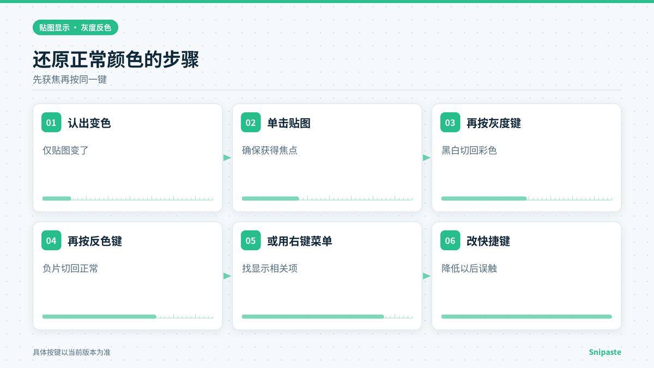This screenshot has width=654, height=368.
Task: Select the card title 改快捷键
Action: coord(488,241)
